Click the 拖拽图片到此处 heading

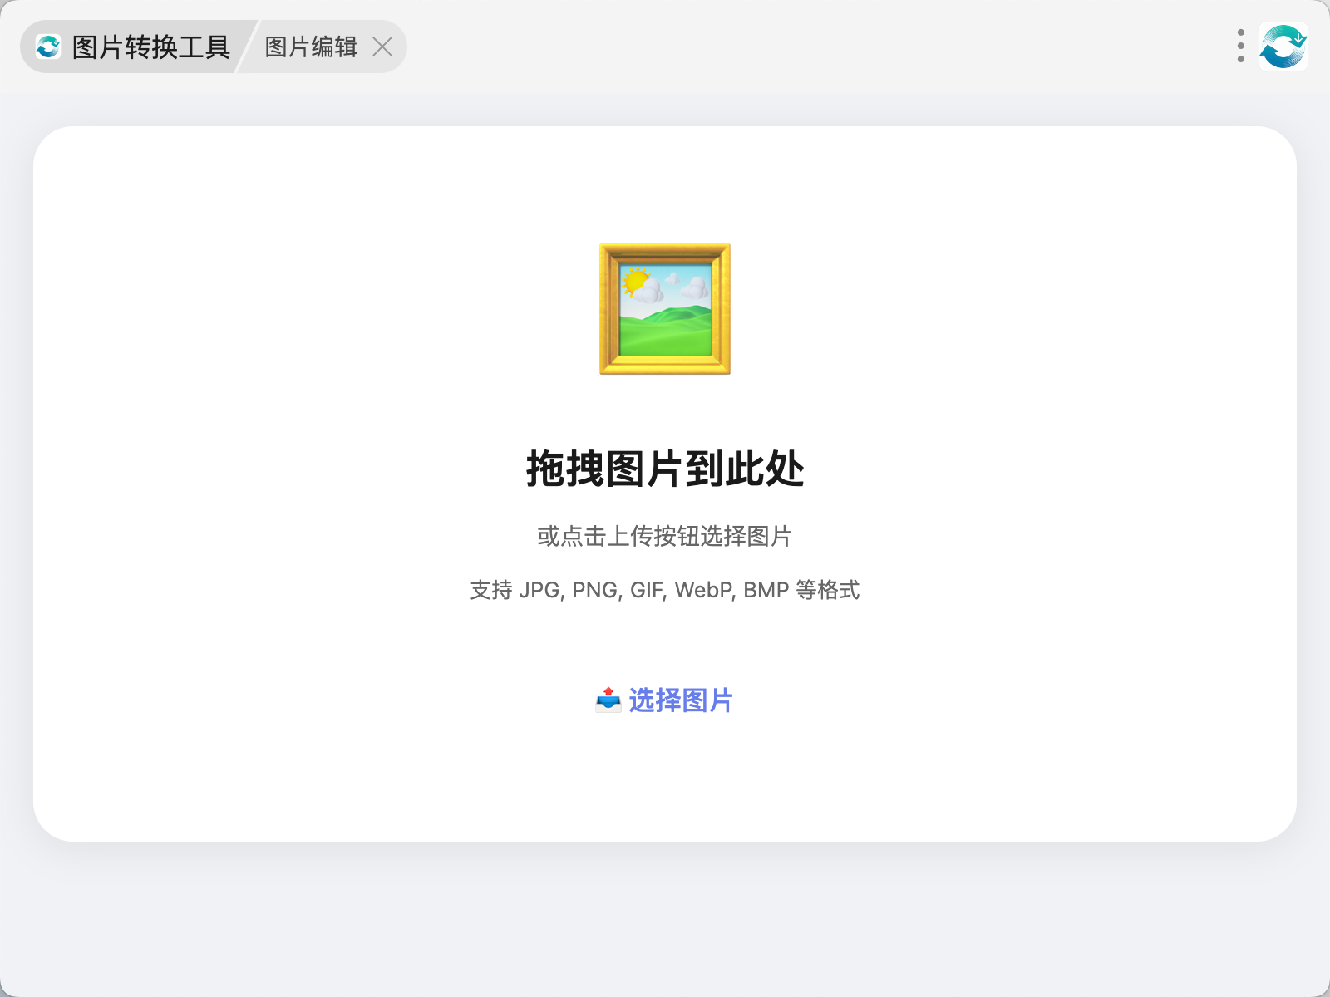pyautogui.click(x=665, y=469)
